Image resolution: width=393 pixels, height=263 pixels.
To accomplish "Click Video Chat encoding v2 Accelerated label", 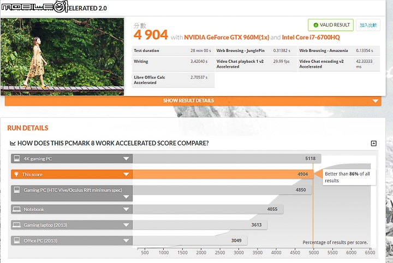I will pos(321,64).
